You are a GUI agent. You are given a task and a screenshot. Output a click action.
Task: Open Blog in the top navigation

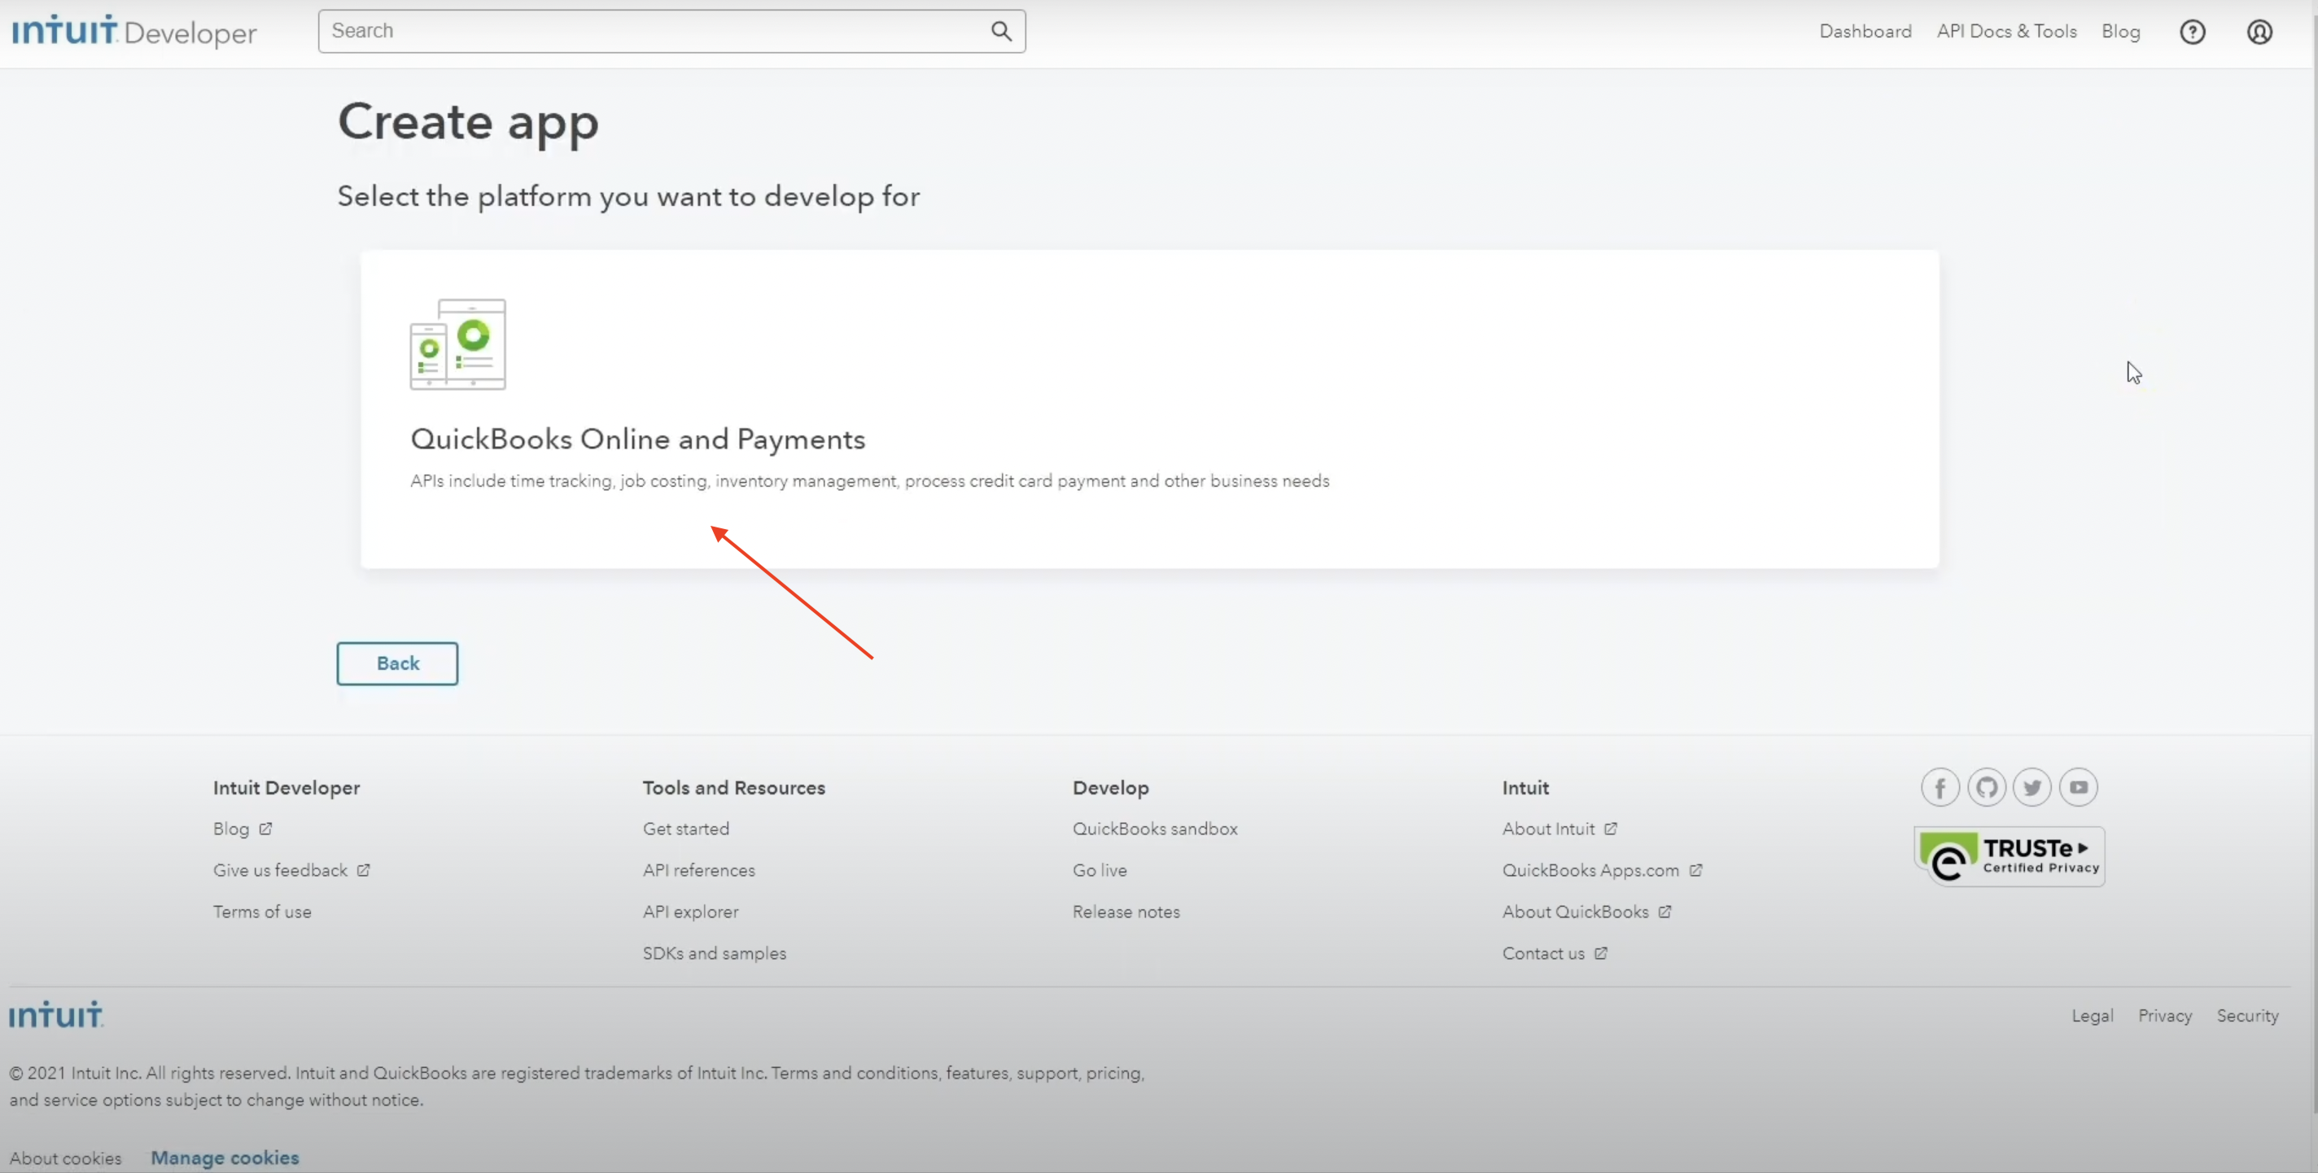click(x=2120, y=32)
